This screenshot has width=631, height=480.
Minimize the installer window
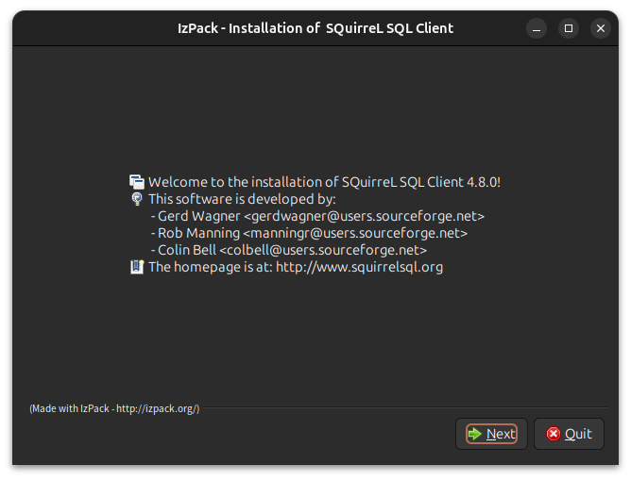coord(537,28)
